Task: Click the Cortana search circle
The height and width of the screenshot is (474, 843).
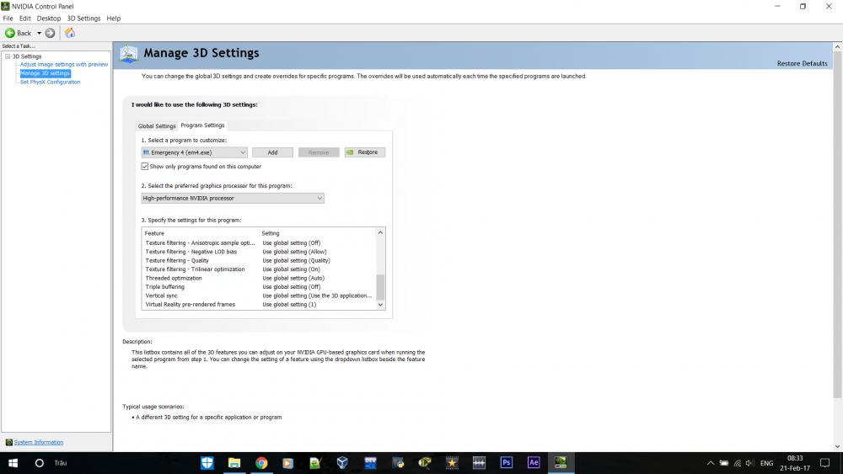Action: pyautogui.click(x=40, y=463)
